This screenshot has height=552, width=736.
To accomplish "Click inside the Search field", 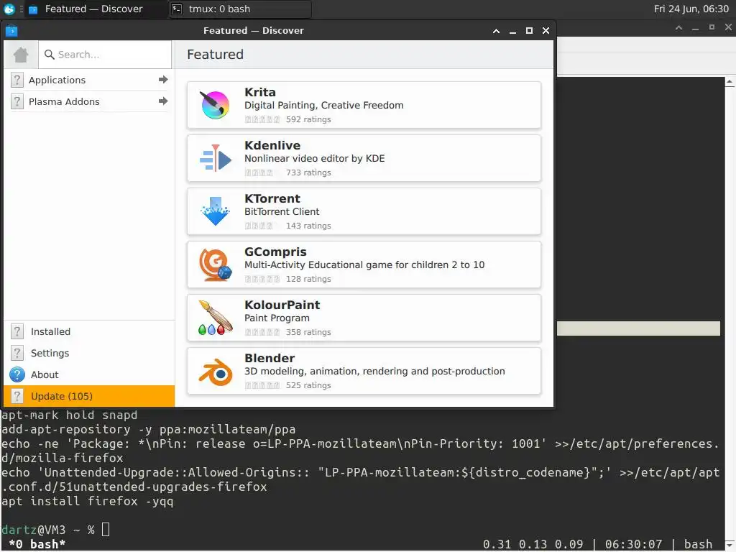I will [105, 55].
